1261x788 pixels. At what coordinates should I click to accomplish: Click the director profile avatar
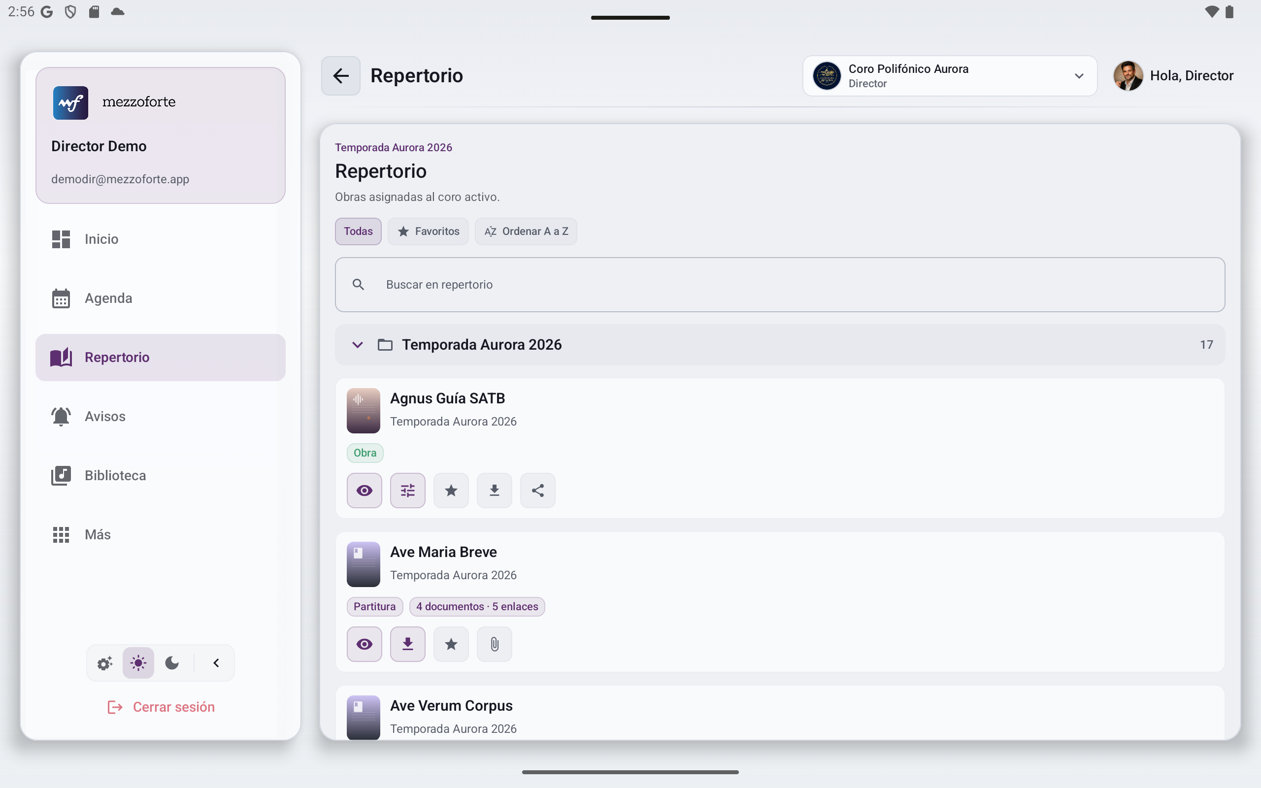(x=1128, y=75)
